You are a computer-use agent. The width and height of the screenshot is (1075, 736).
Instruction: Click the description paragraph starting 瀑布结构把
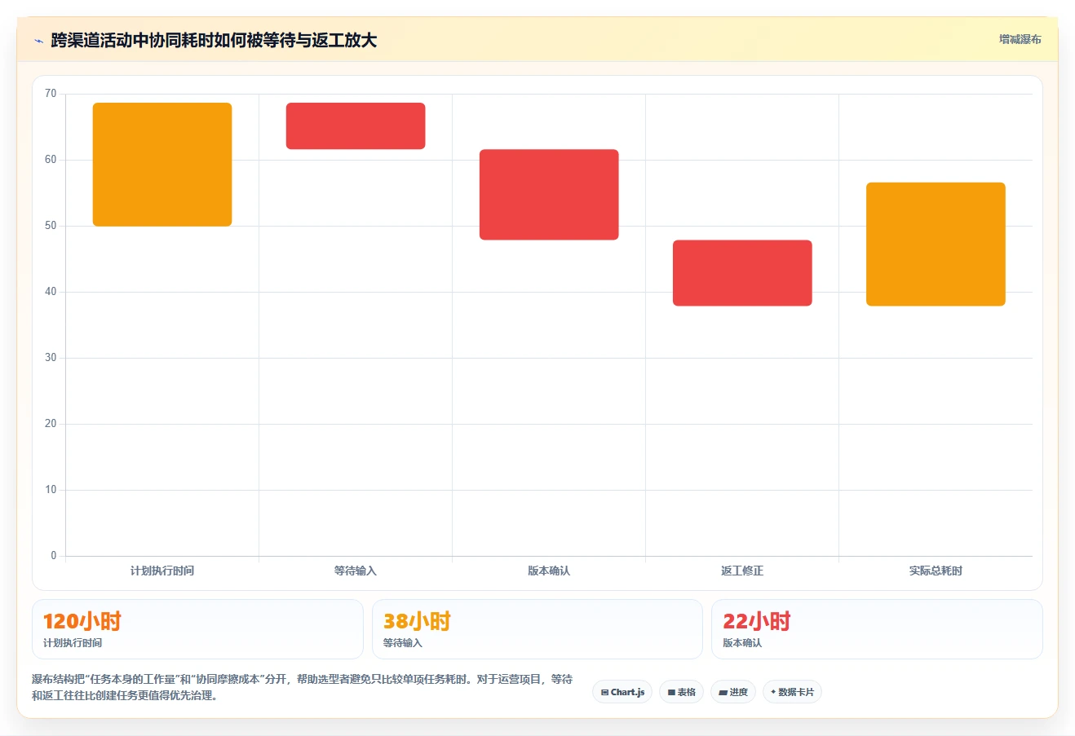[303, 687]
